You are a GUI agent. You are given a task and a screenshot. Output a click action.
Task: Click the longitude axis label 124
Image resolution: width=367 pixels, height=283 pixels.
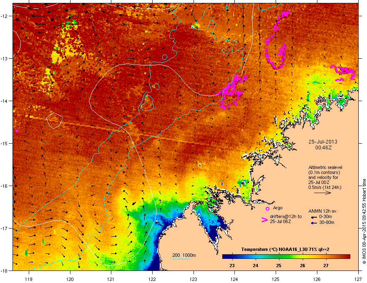234,279
